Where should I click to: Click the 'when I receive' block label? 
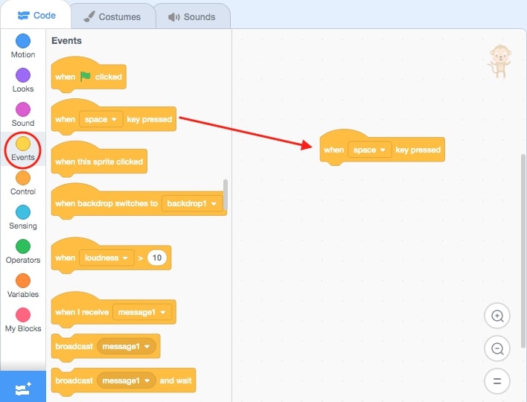82,312
